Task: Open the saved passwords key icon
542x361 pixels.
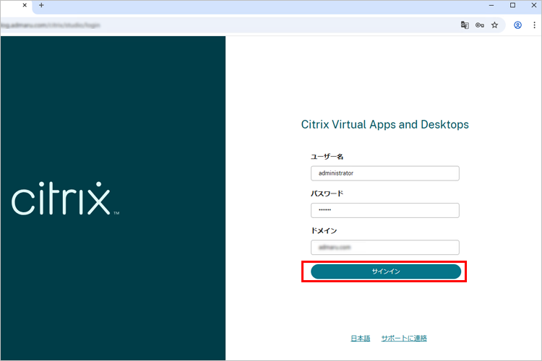Action: click(479, 25)
